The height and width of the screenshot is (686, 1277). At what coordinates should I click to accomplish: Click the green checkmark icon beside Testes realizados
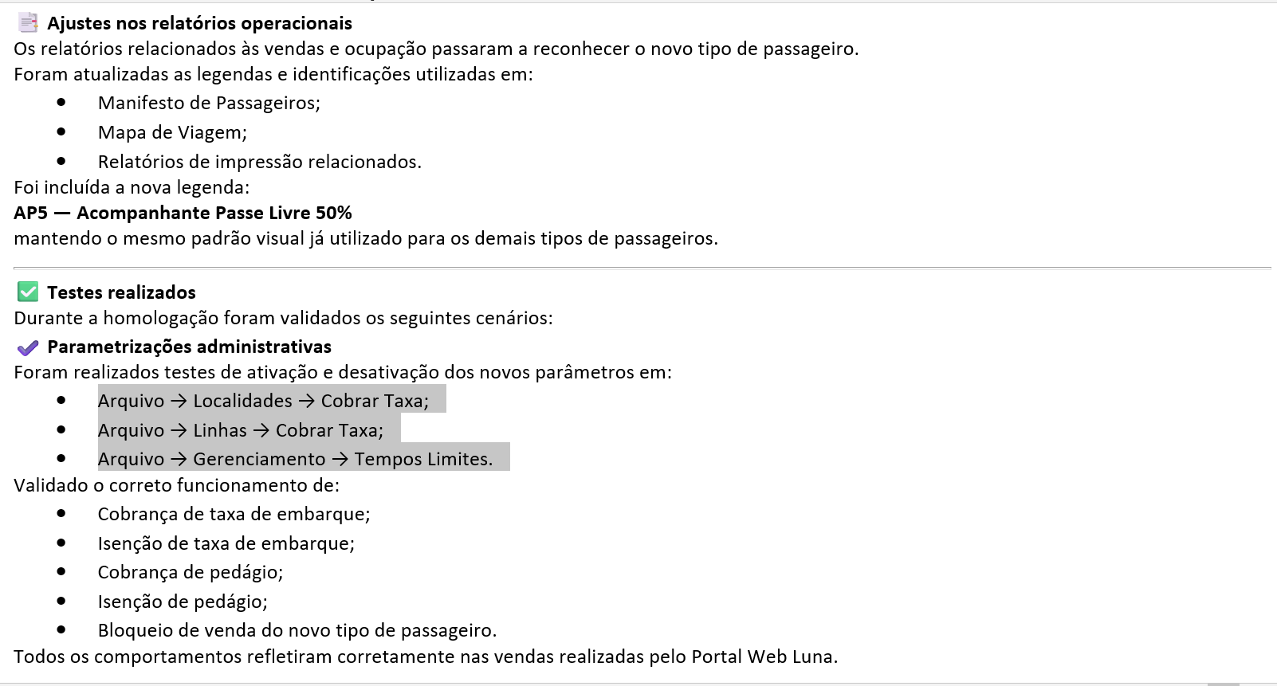[x=28, y=292]
